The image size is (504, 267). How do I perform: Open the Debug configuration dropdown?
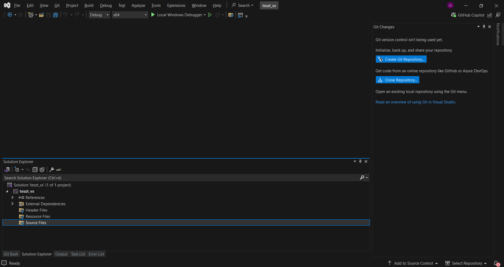tap(99, 15)
